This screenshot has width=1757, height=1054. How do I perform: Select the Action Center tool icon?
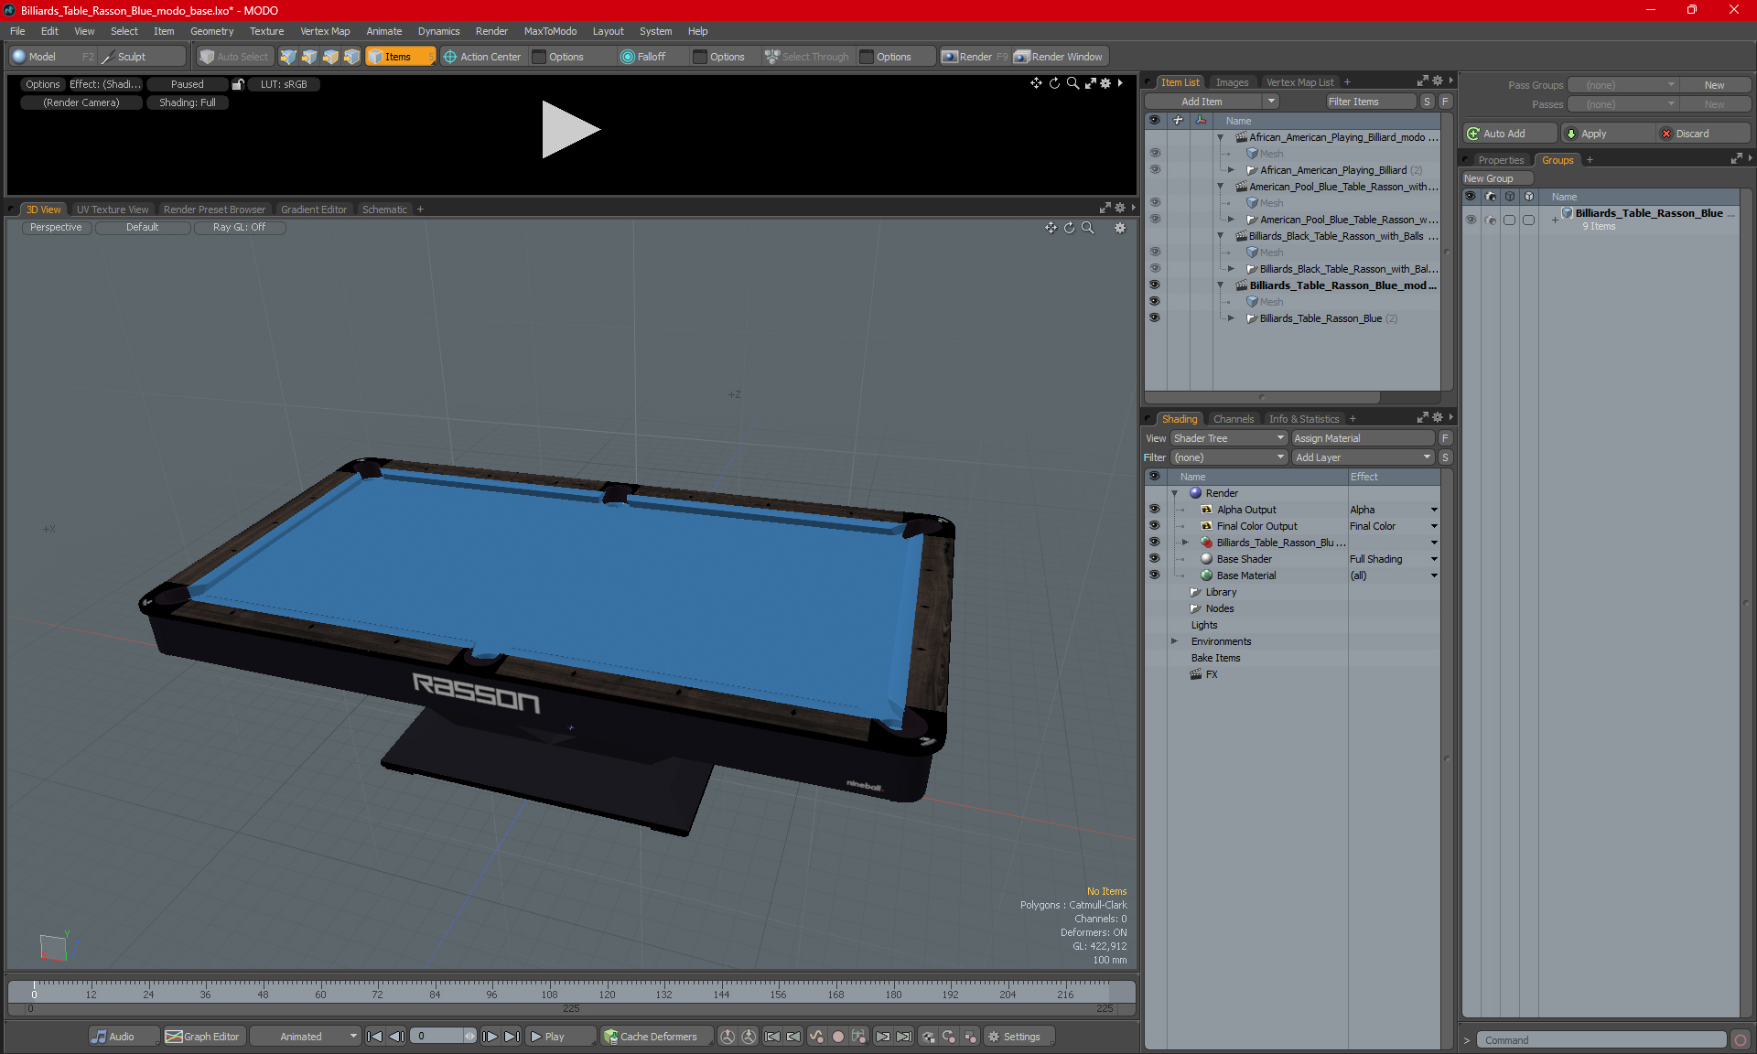(450, 57)
